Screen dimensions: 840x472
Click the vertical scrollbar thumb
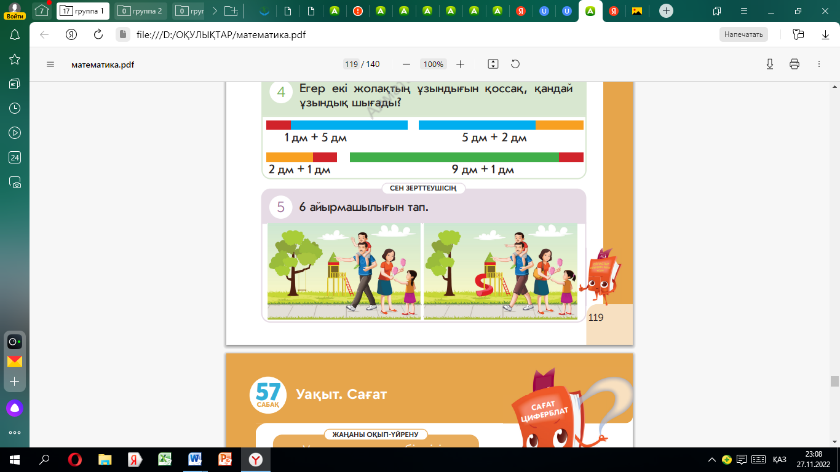[834, 381]
